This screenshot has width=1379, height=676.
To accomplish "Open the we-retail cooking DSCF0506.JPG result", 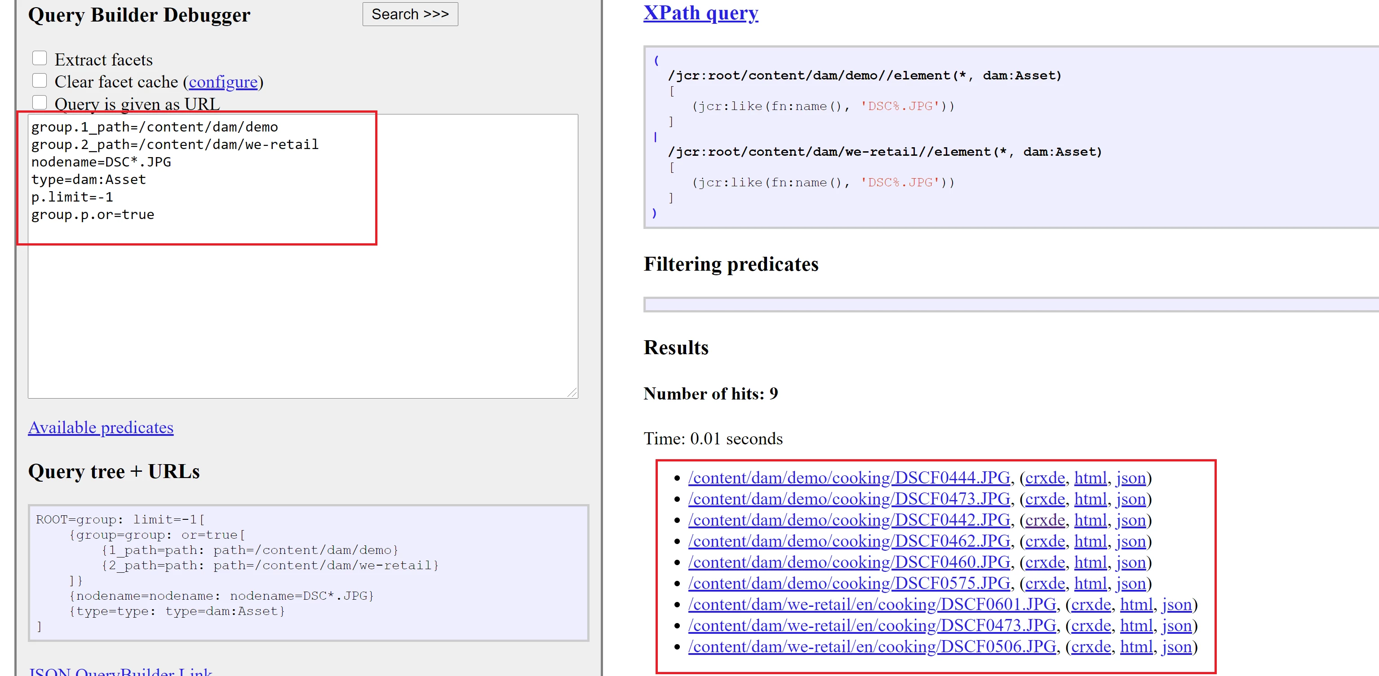I will pyautogui.click(x=872, y=646).
